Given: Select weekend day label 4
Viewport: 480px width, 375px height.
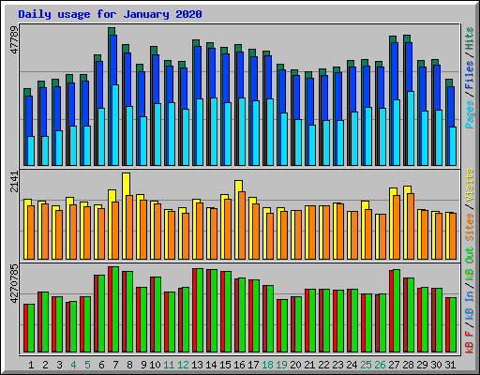Looking at the screenshot, I should tap(73, 365).
